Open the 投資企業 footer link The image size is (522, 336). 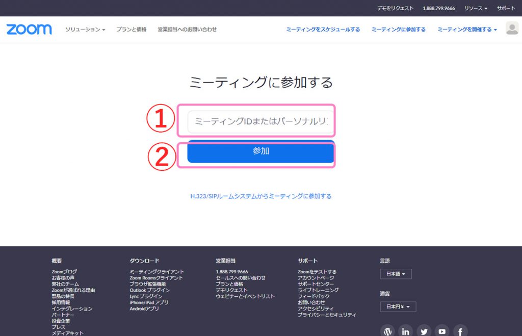click(x=61, y=321)
